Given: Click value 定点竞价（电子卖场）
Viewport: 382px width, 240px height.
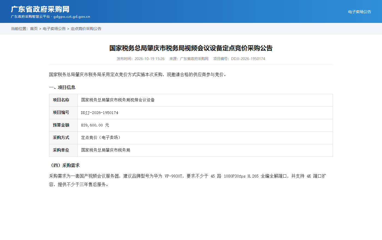Looking at the screenshot, I should pos(102,138).
